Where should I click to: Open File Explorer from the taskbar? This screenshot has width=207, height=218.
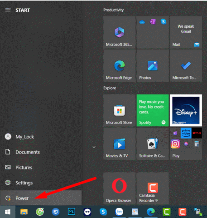24,212
